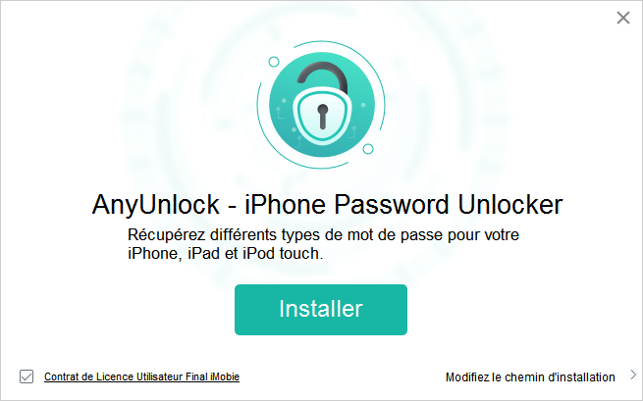Open Contrat de Licence Utilisateur Final iMobie
This screenshot has height=401, width=643.
pyautogui.click(x=142, y=376)
